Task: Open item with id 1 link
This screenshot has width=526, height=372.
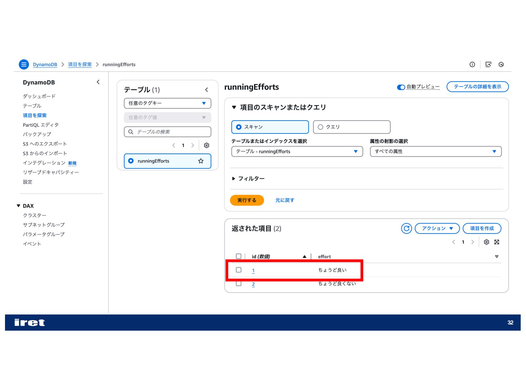Action: click(253, 271)
